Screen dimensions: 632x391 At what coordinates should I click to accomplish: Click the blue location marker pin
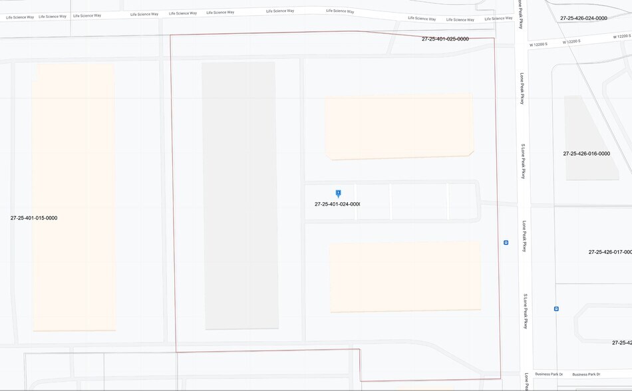[338, 194]
